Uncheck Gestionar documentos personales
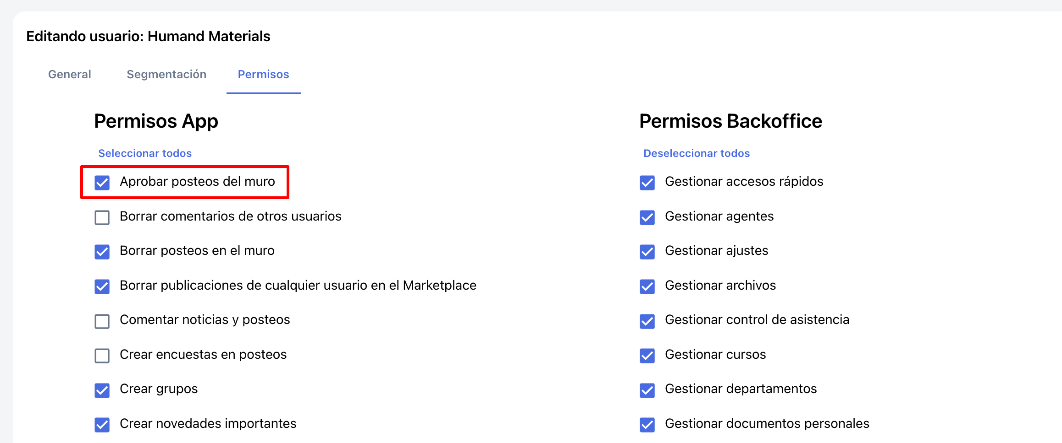1062x443 pixels. 647,425
